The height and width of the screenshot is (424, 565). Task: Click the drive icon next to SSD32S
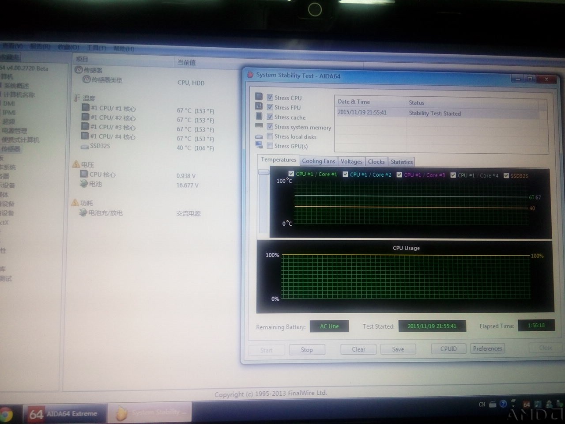pyautogui.click(x=85, y=146)
